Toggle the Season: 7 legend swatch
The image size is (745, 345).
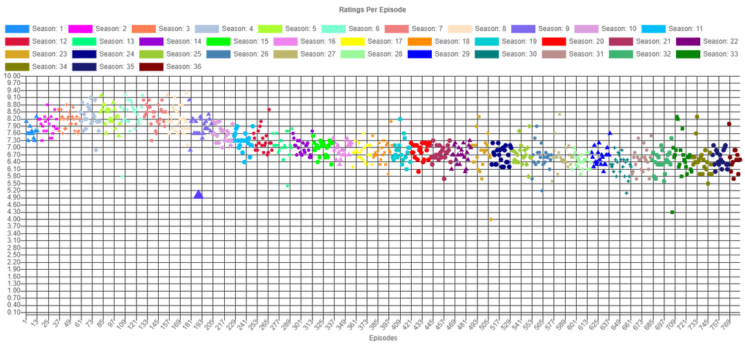[x=397, y=28]
